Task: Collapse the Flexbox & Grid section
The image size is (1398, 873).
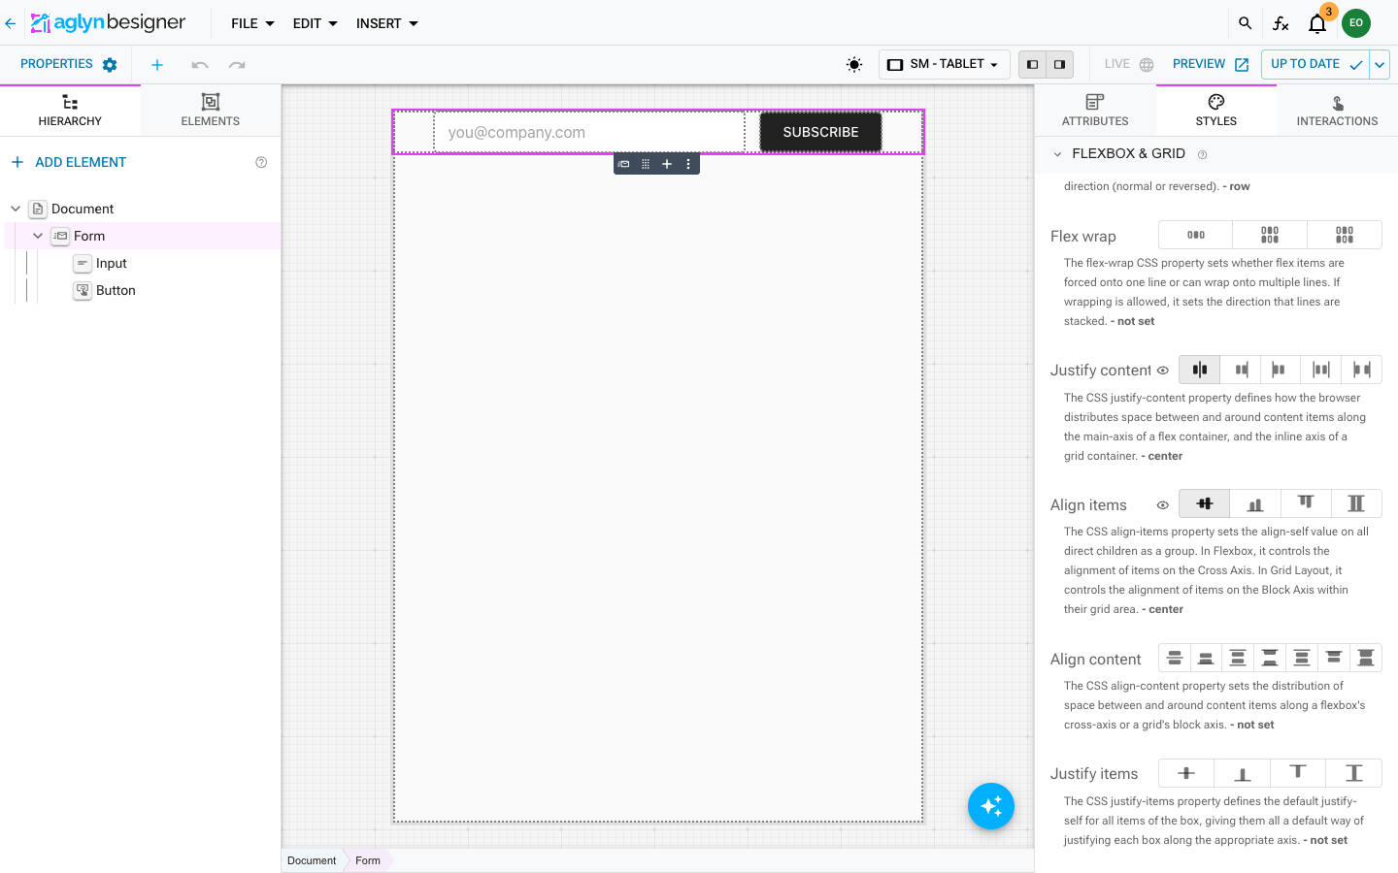Action: coord(1057,154)
